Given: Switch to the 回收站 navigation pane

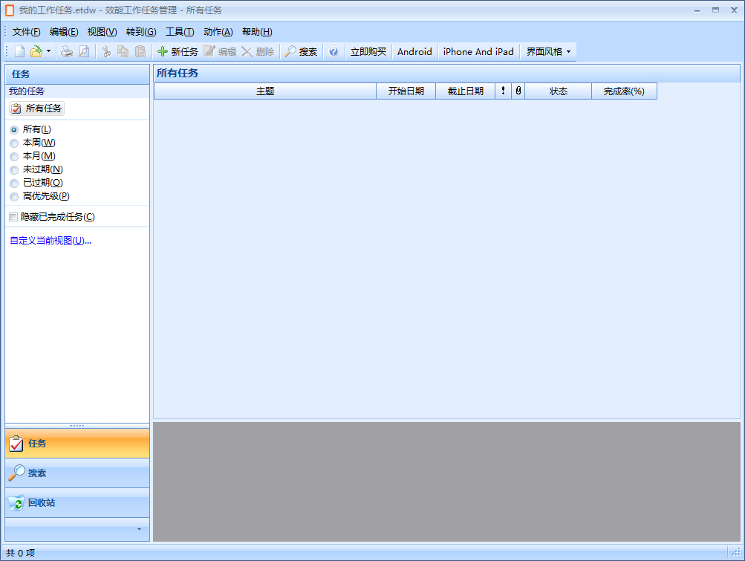Looking at the screenshot, I should [77, 502].
